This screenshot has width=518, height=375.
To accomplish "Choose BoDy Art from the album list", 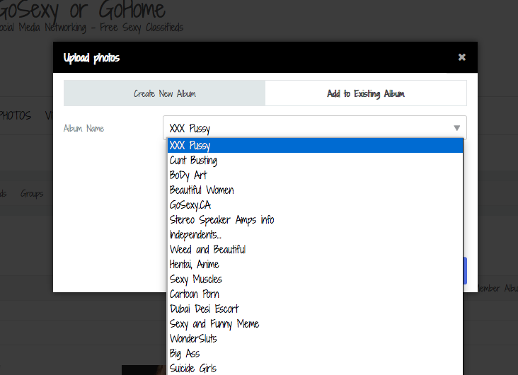I will click(315, 175).
